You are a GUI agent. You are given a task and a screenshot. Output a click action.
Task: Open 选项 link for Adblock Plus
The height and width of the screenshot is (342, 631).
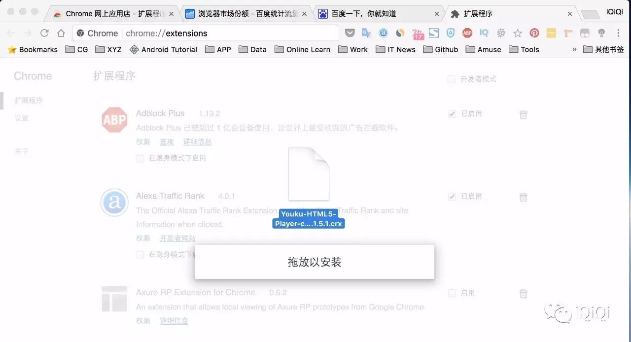point(167,142)
